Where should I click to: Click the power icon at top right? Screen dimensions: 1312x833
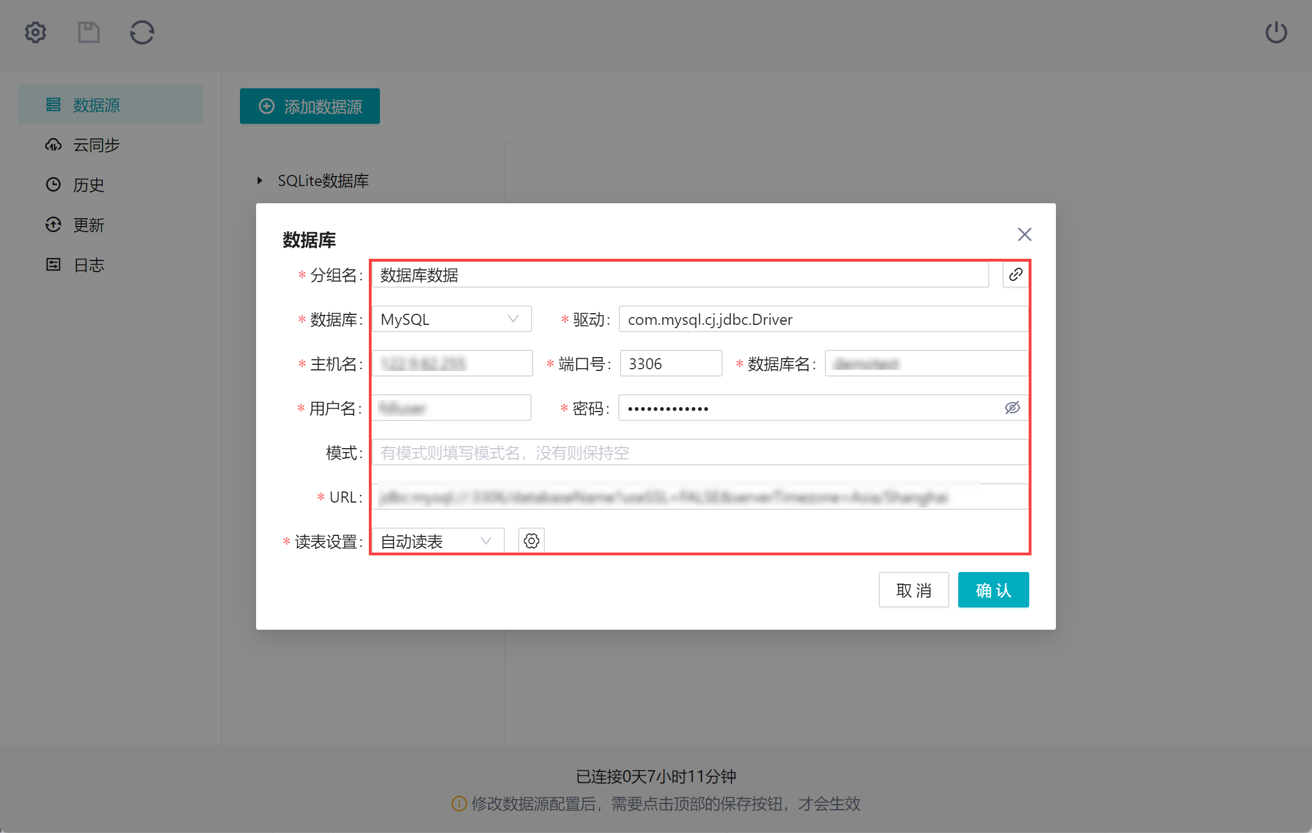point(1276,32)
